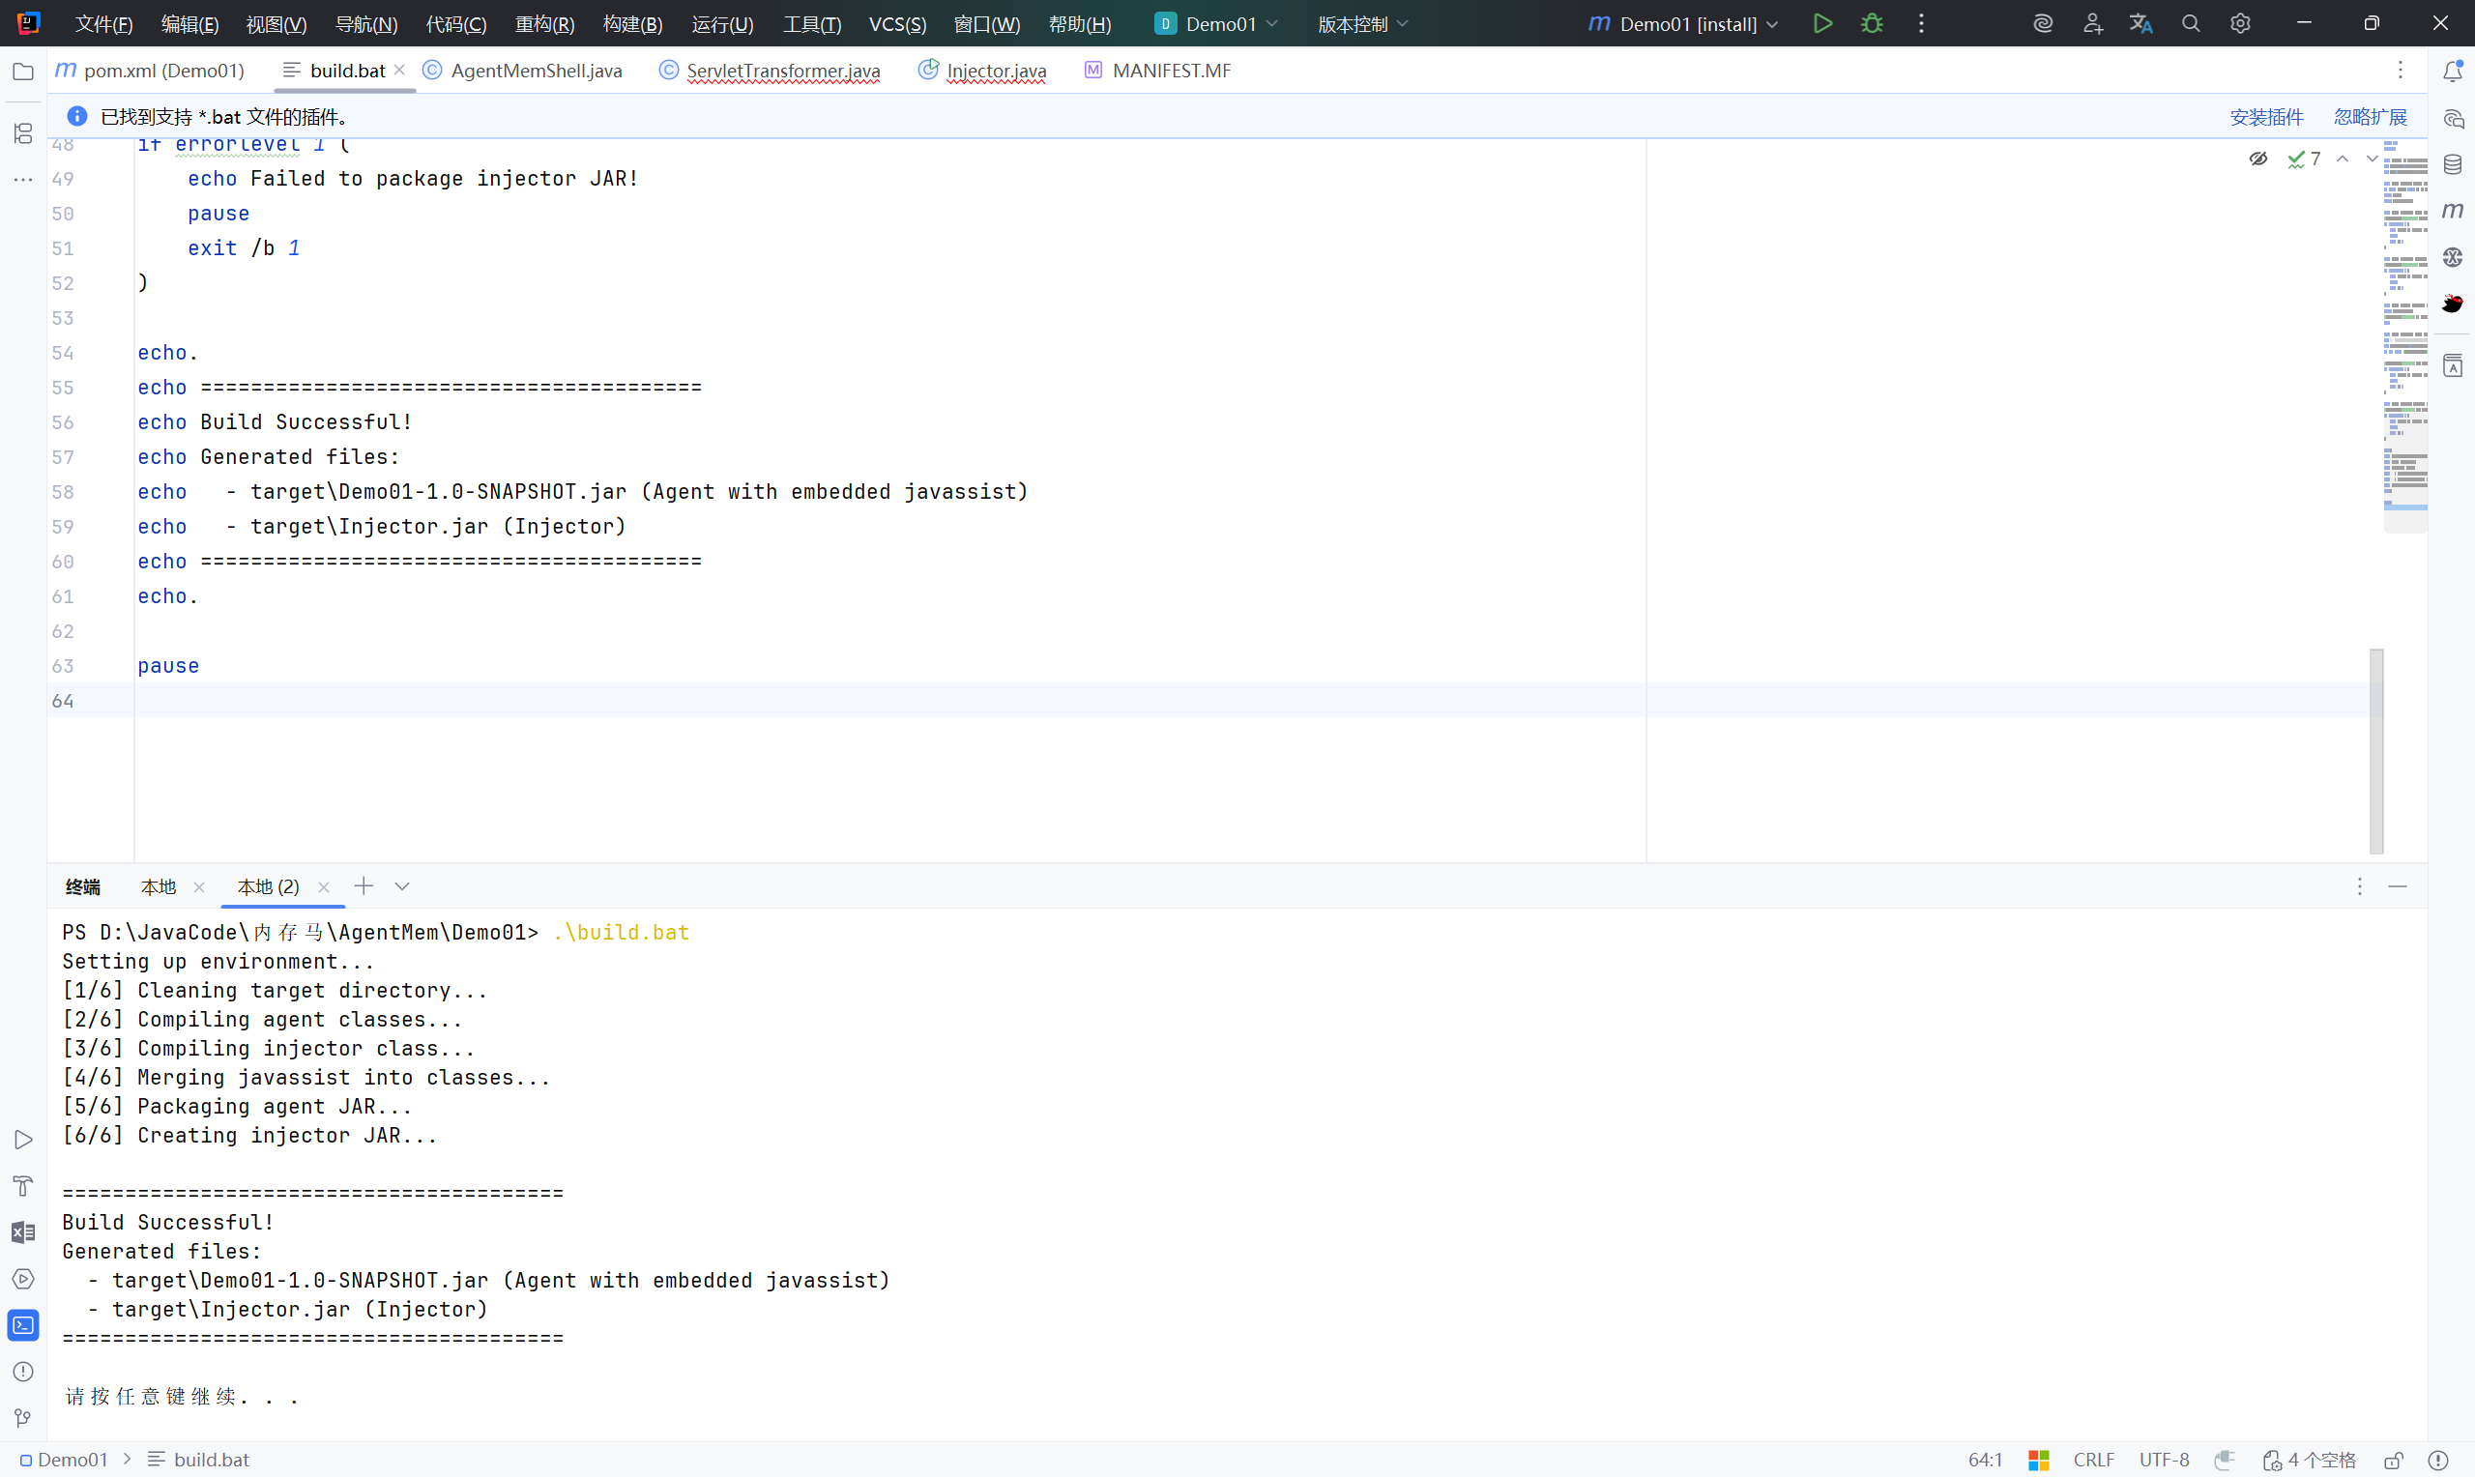2475x1477 pixels.
Task: Open the Problems tool window
Action: point(23,1372)
